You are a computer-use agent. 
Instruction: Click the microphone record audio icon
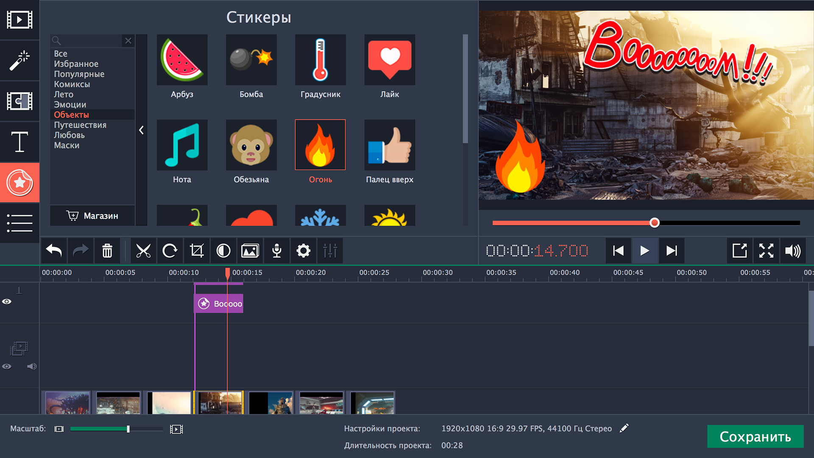point(277,251)
